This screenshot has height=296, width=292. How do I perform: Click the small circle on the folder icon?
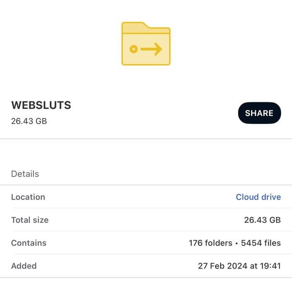134,49
